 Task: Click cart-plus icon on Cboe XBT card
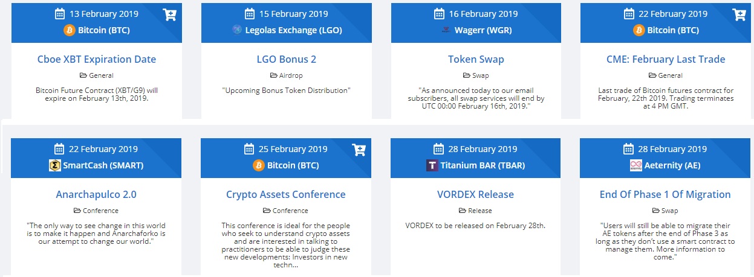(x=169, y=14)
